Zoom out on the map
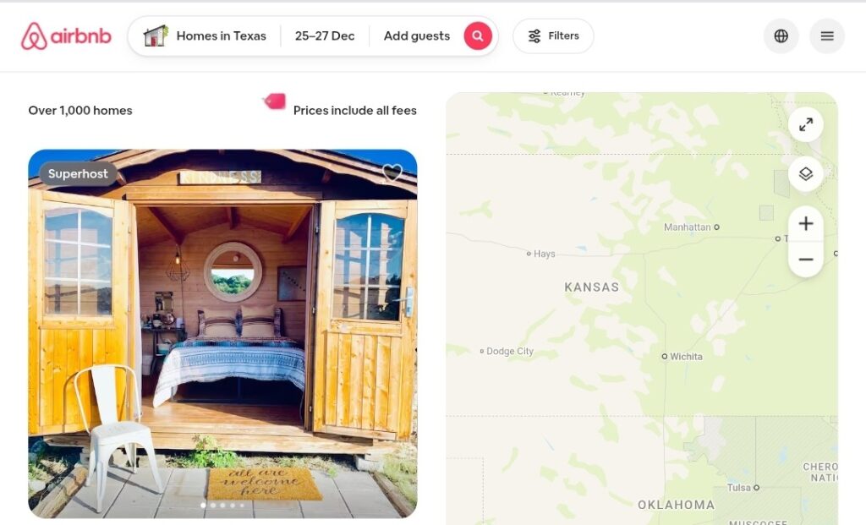The height and width of the screenshot is (525, 866). [806, 259]
